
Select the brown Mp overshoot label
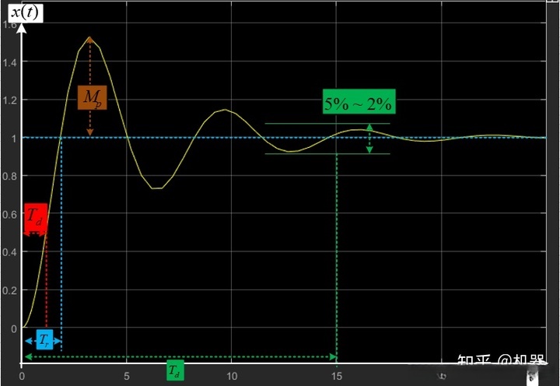(x=92, y=97)
